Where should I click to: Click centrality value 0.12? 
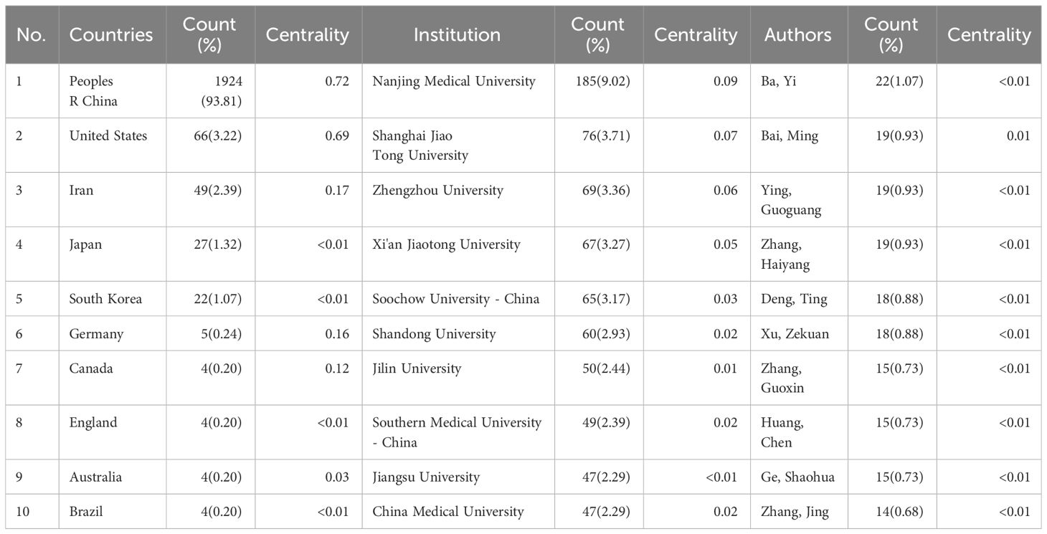coord(337,368)
